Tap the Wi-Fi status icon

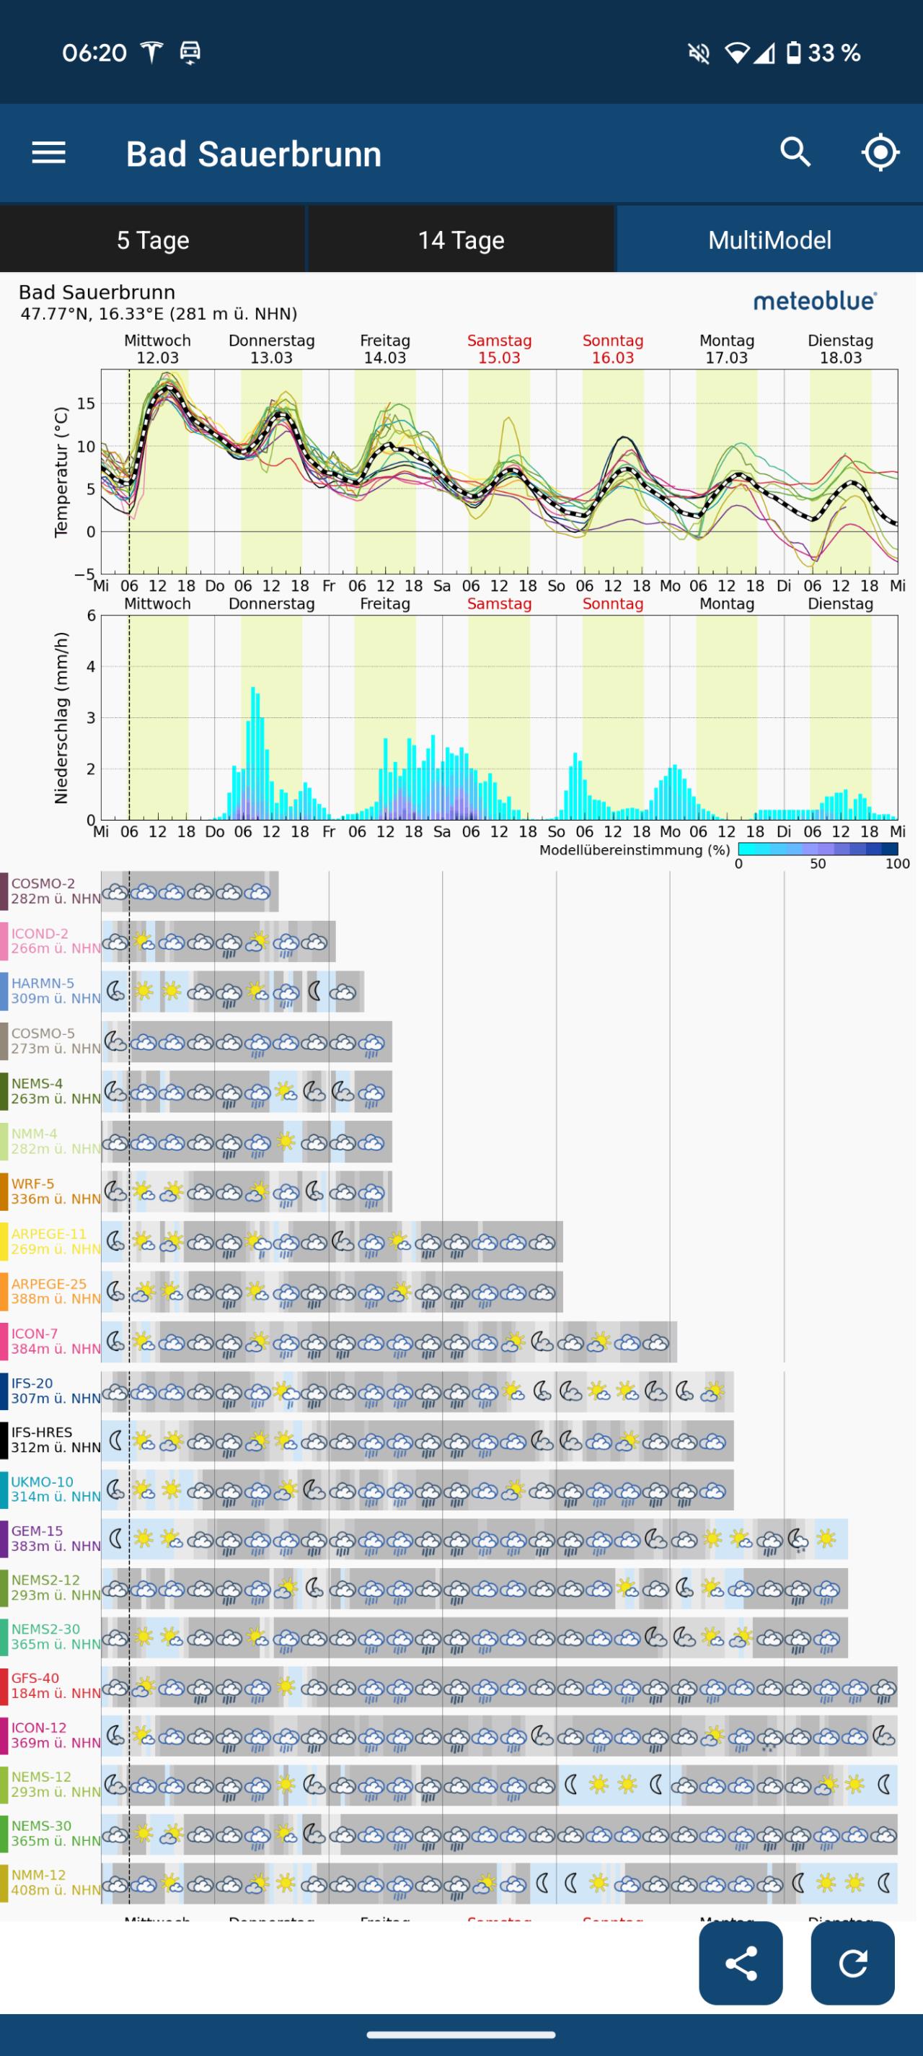pos(736,53)
